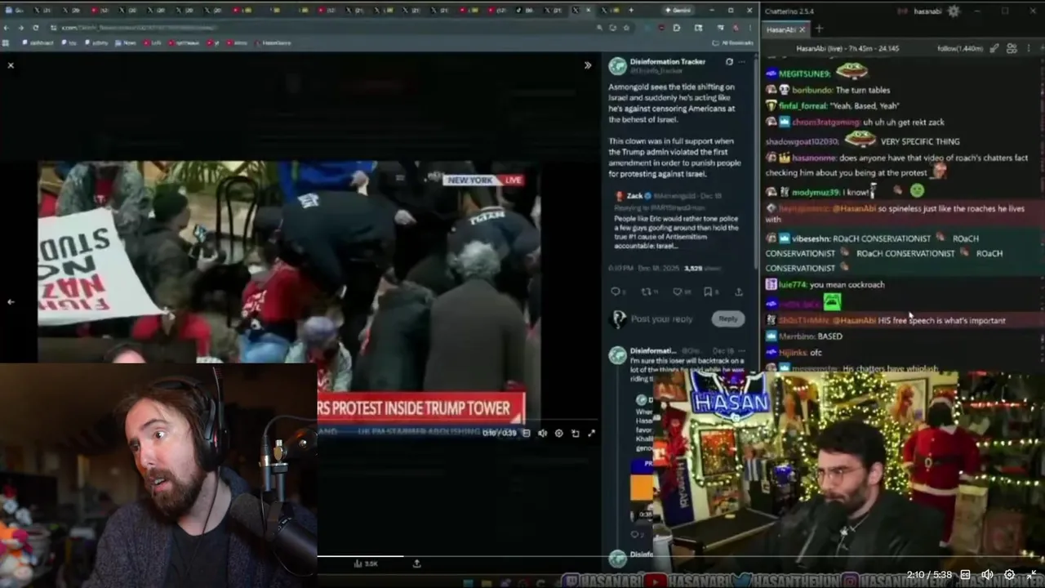The height and width of the screenshot is (588, 1045).
Task: Bookmark this page with the star icon
Action: coord(626,27)
